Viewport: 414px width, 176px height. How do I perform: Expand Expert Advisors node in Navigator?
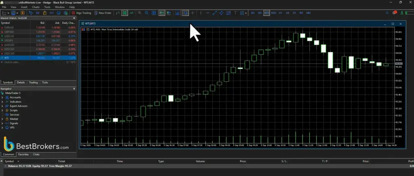click(2, 106)
